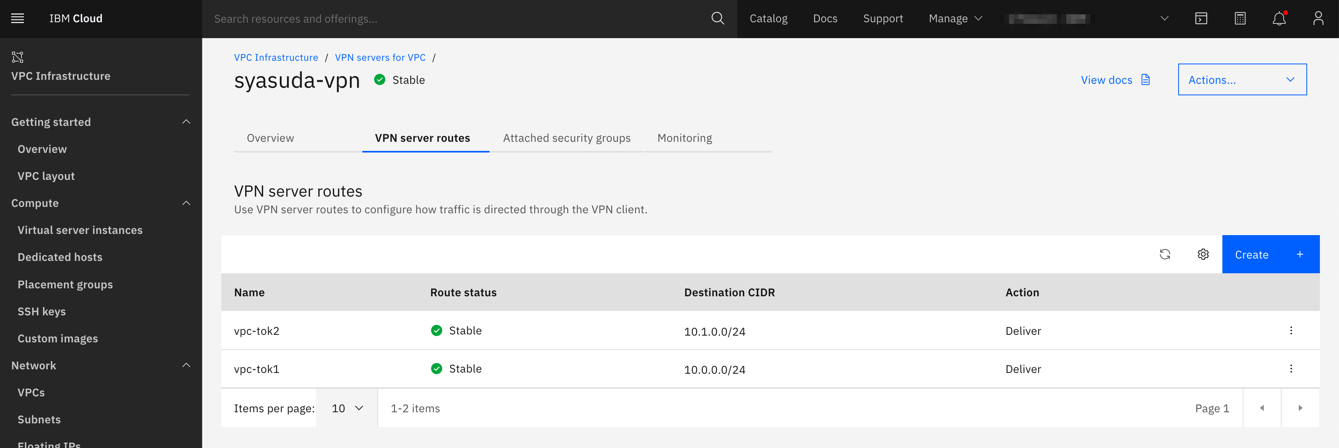
Task: Collapse the Compute section
Action: coord(186,203)
